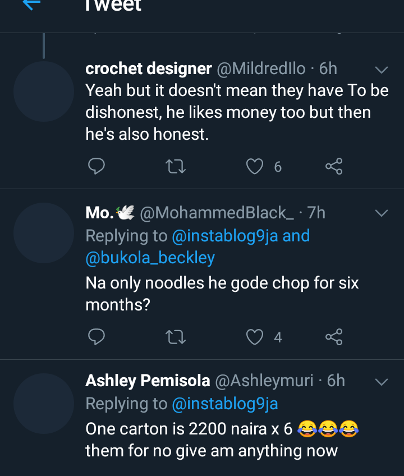
Task: Reply to Mo.'s noodles tweet
Action: click(97, 336)
